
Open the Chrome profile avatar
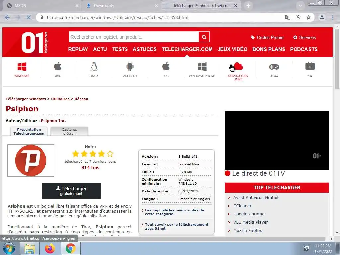point(322,17)
